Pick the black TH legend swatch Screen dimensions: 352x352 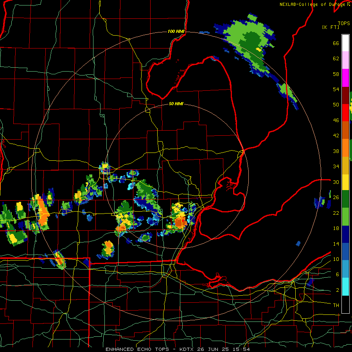(x=345, y=304)
